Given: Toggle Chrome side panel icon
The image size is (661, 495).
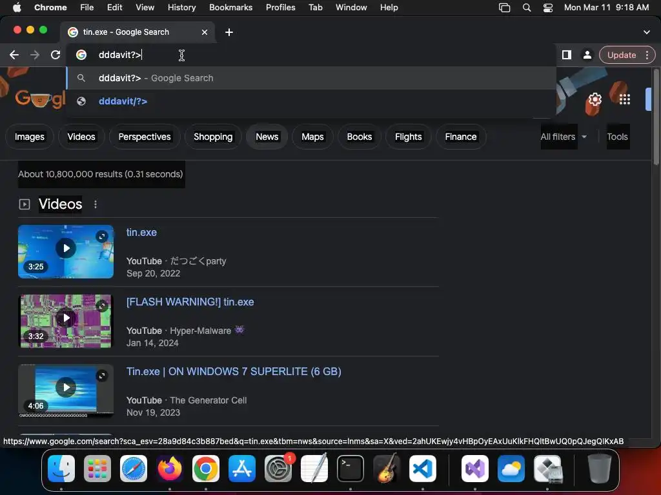Looking at the screenshot, I should [x=567, y=55].
